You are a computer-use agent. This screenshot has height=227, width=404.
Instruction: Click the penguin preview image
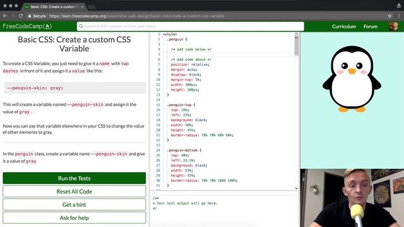coord(352,79)
